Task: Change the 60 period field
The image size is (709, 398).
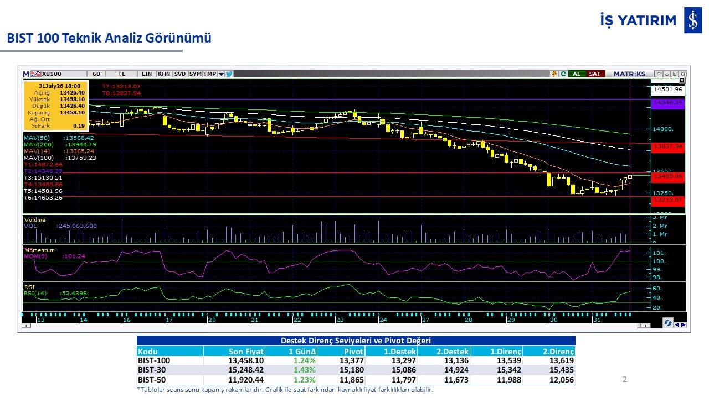Action: (x=96, y=74)
